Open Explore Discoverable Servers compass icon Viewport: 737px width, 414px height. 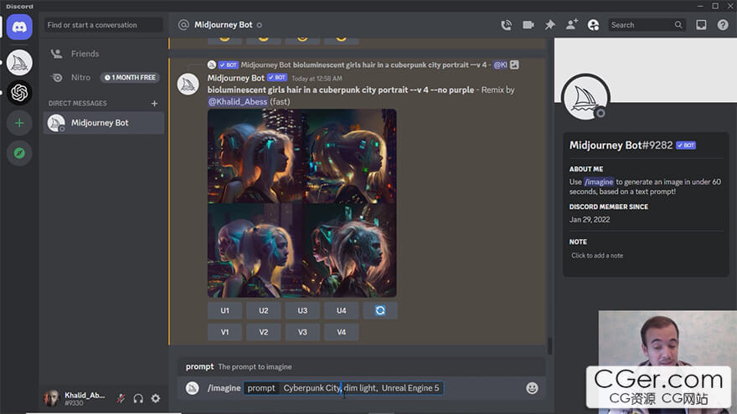(x=19, y=153)
